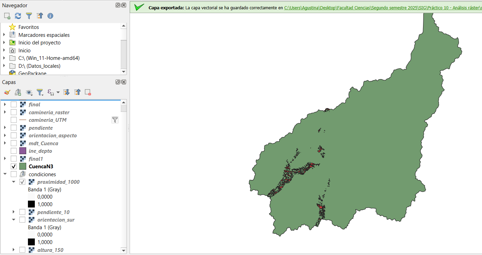Remove selected layer with the remove icon
482x255 pixels.
point(88,92)
